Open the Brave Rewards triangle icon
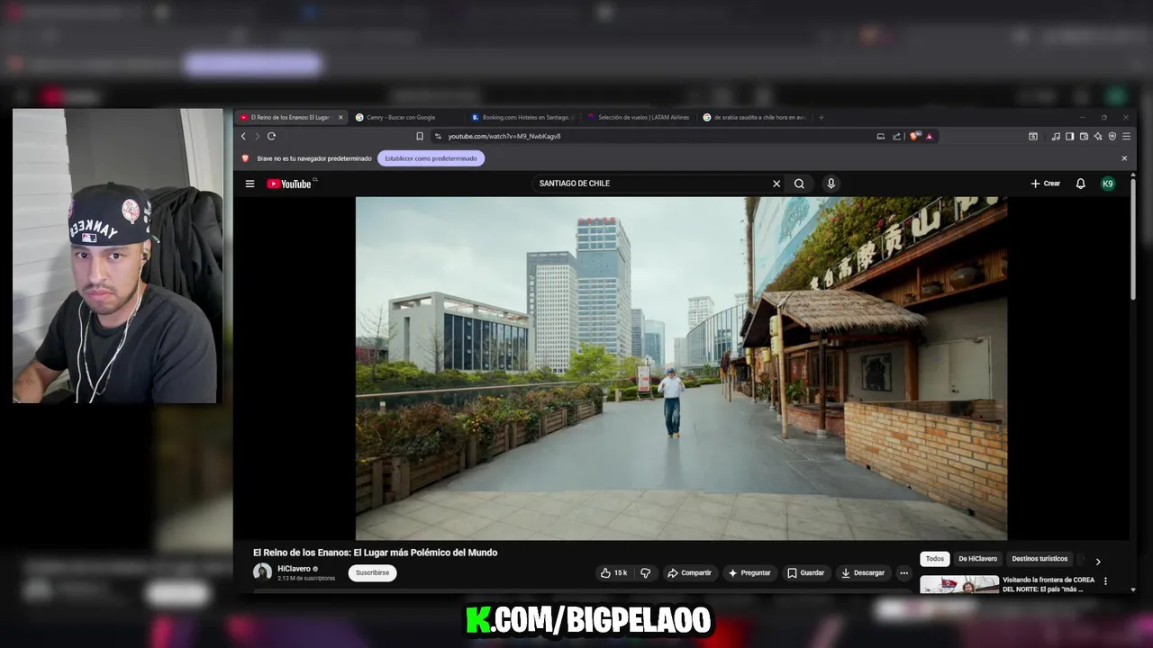This screenshot has height=648, width=1153. [929, 136]
